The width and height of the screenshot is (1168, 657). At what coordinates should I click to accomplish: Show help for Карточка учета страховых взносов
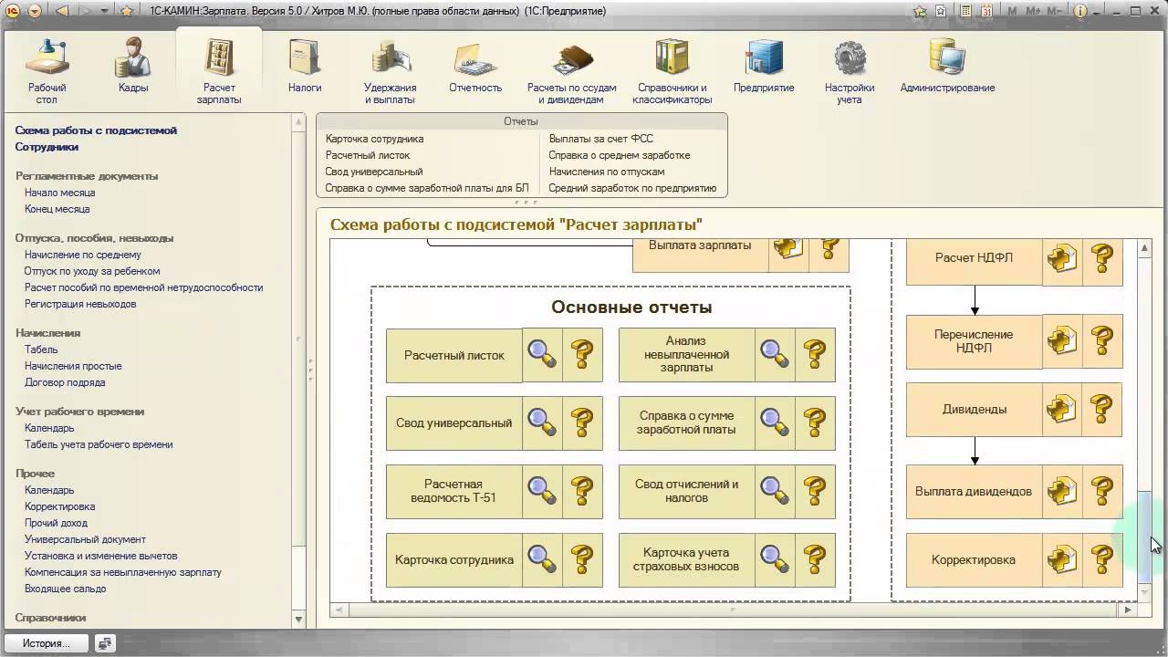[815, 560]
